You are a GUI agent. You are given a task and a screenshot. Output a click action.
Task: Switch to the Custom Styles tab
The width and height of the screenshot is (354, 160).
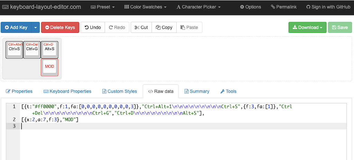click(120, 91)
